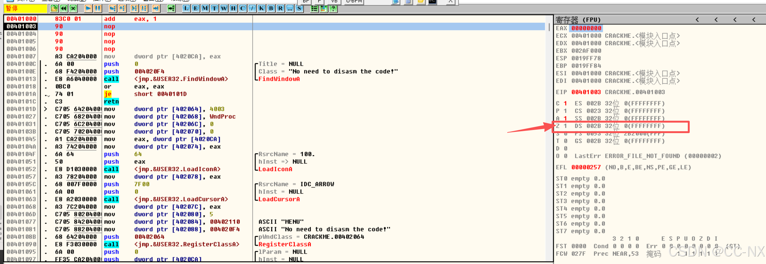The height and width of the screenshot is (264, 766).
Task: Restart the debugged program with rewind icon
Action: (64, 8)
